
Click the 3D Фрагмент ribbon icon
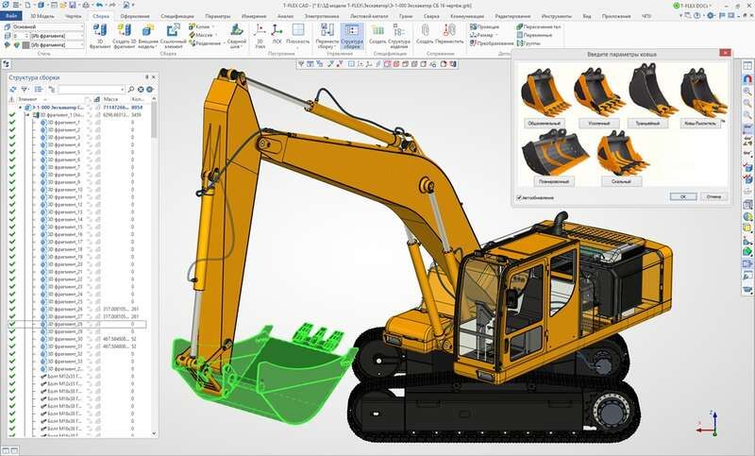click(x=98, y=37)
